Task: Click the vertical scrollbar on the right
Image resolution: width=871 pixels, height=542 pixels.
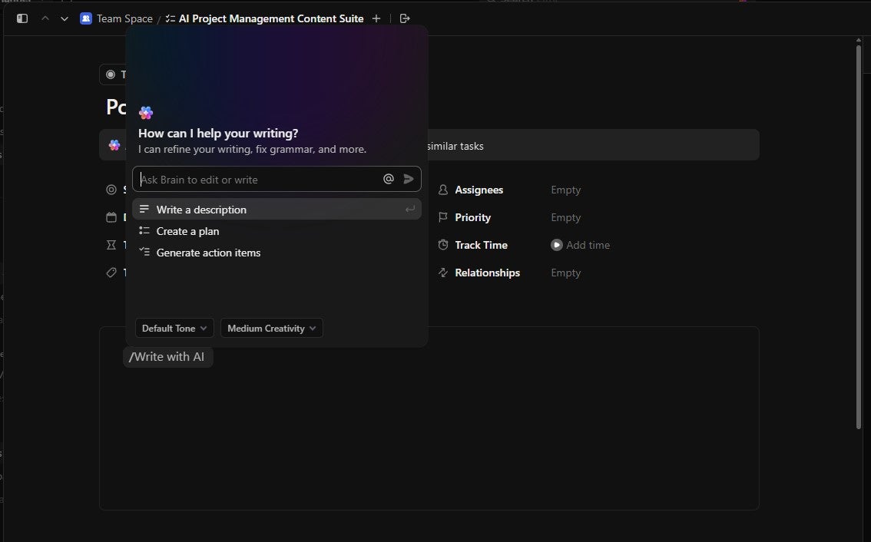Action: coord(859,230)
